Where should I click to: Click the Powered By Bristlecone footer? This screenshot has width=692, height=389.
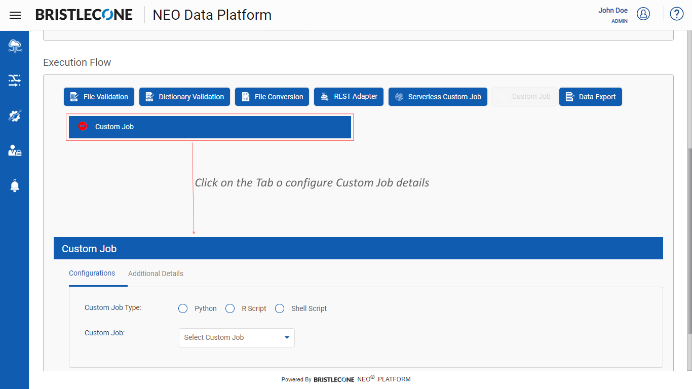click(x=346, y=379)
